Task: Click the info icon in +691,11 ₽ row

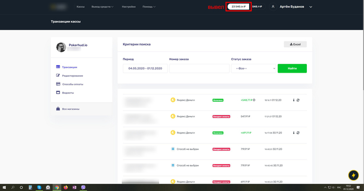Action: pyautogui.click(x=294, y=133)
